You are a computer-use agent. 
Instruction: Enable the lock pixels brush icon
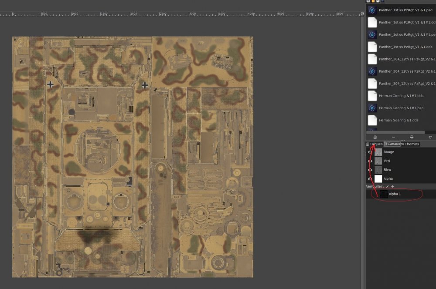387,186
